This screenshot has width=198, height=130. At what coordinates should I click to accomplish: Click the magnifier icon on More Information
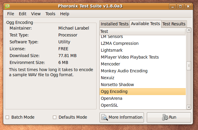pos(105,117)
